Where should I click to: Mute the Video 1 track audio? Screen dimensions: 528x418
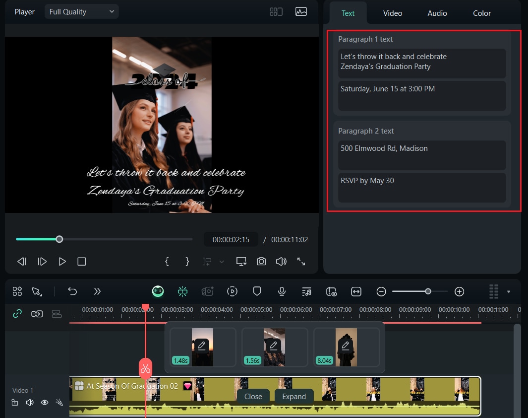pos(30,403)
